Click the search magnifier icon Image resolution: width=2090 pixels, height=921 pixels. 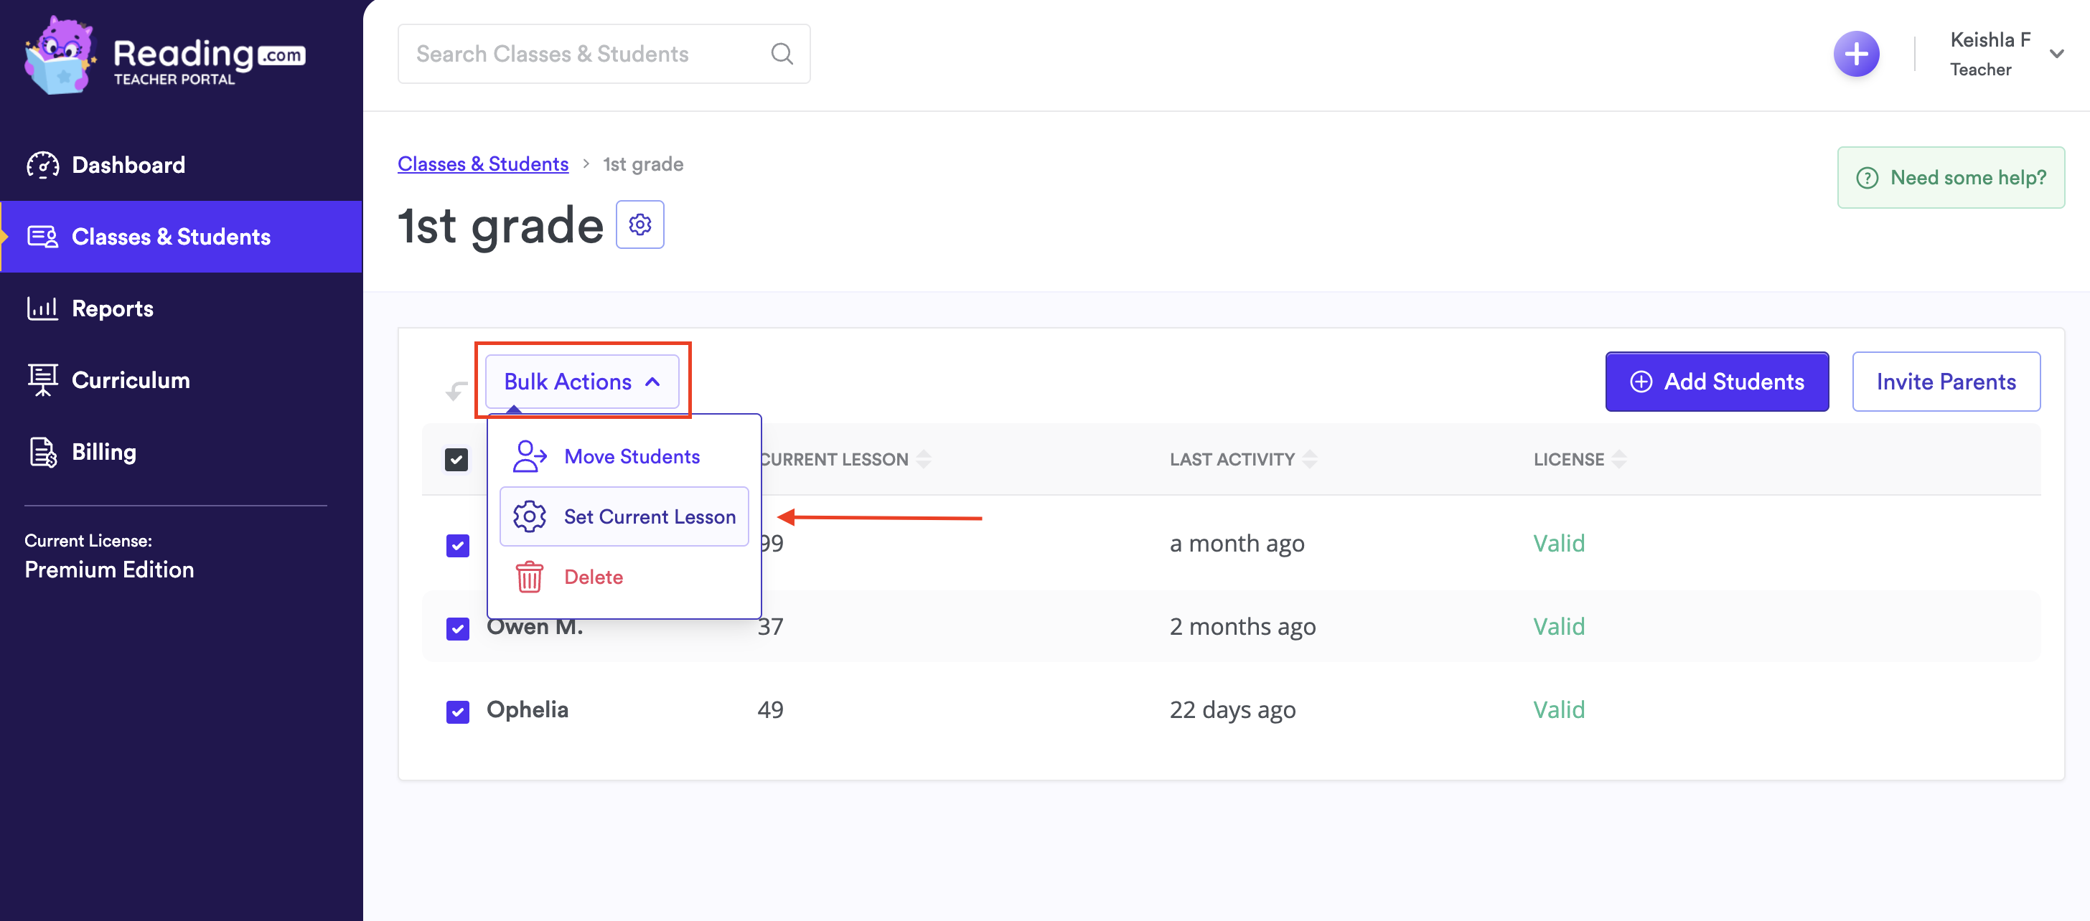pyautogui.click(x=782, y=55)
